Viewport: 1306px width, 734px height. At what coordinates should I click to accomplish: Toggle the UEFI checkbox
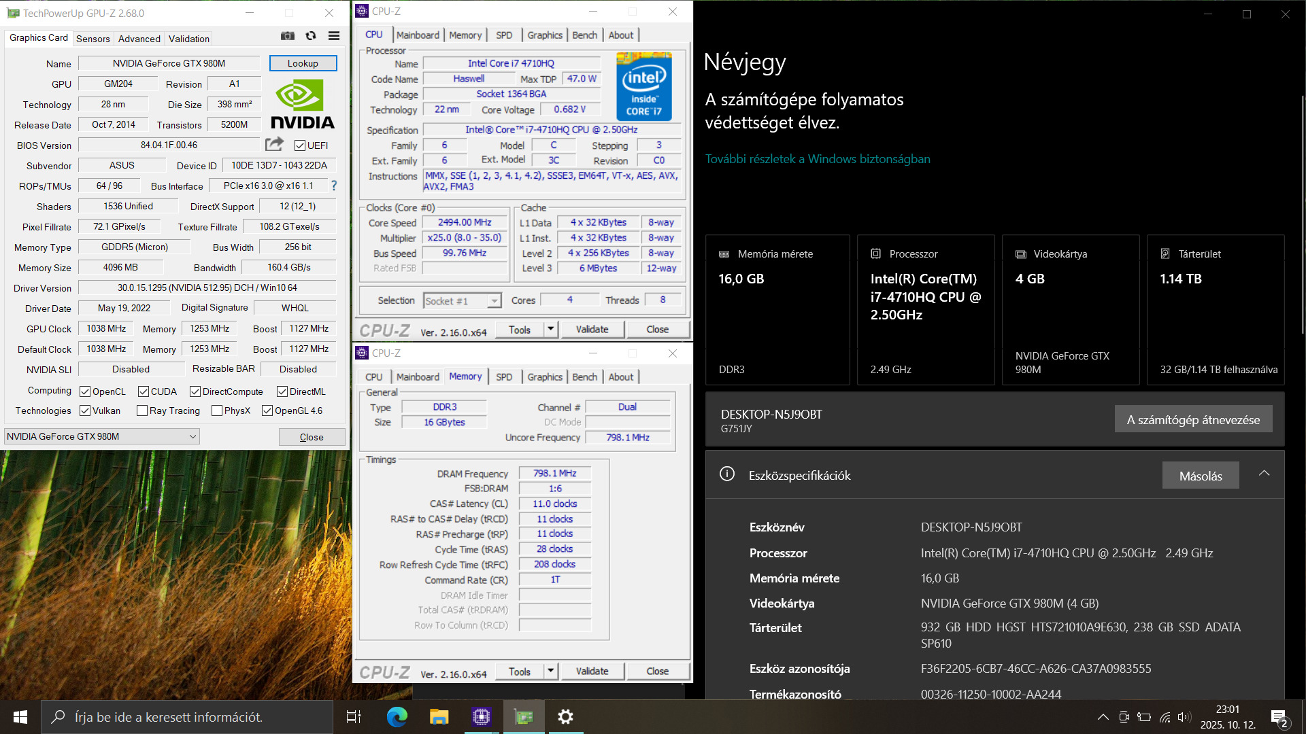300,145
